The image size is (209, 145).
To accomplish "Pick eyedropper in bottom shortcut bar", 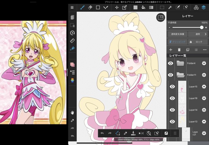I will pyautogui.click(x=125, y=133).
